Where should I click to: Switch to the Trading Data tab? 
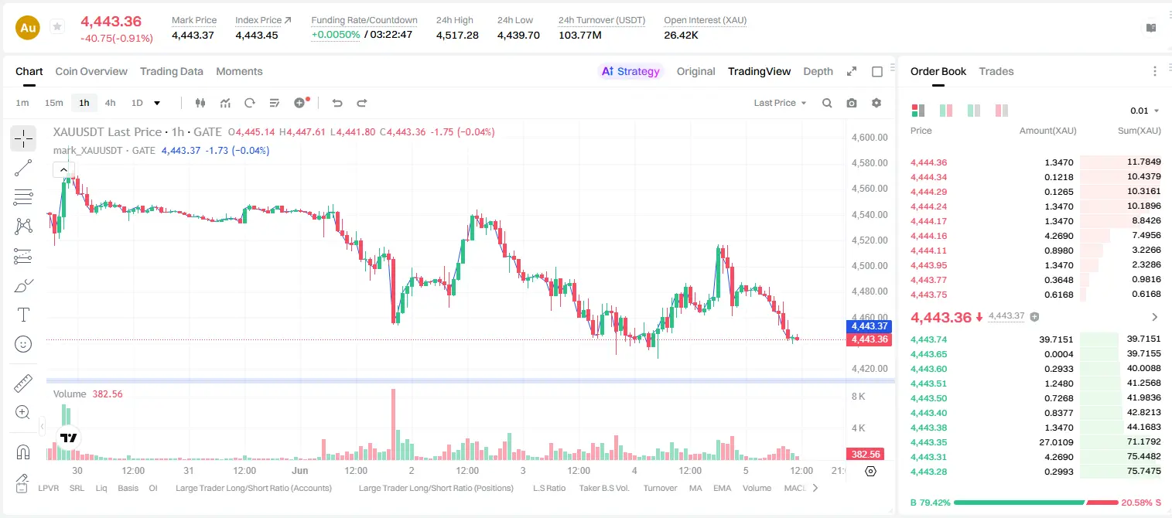pyautogui.click(x=172, y=71)
